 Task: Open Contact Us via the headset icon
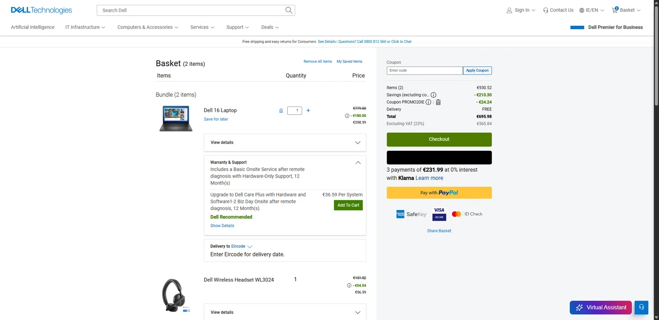[546, 10]
